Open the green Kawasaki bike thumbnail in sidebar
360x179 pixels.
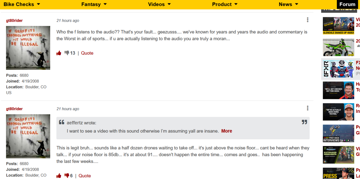[x=338, y=47]
